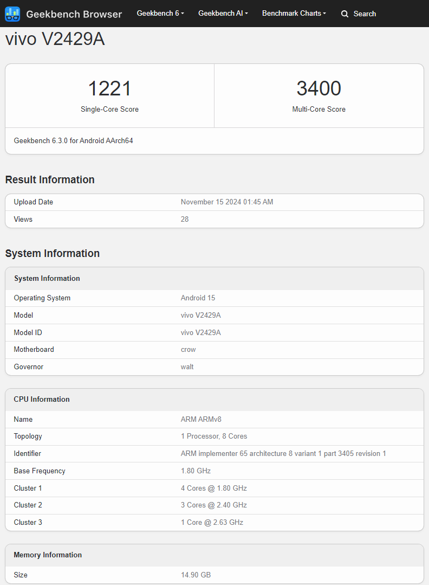Select the upload date November 15 2024 value
The width and height of the screenshot is (429, 585).
tap(226, 202)
